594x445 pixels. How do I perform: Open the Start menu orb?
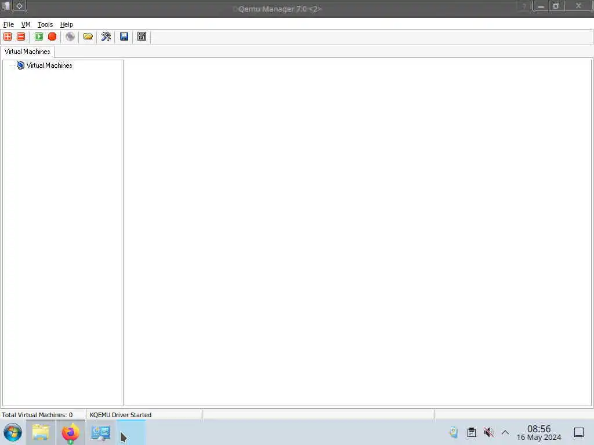(13, 432)
